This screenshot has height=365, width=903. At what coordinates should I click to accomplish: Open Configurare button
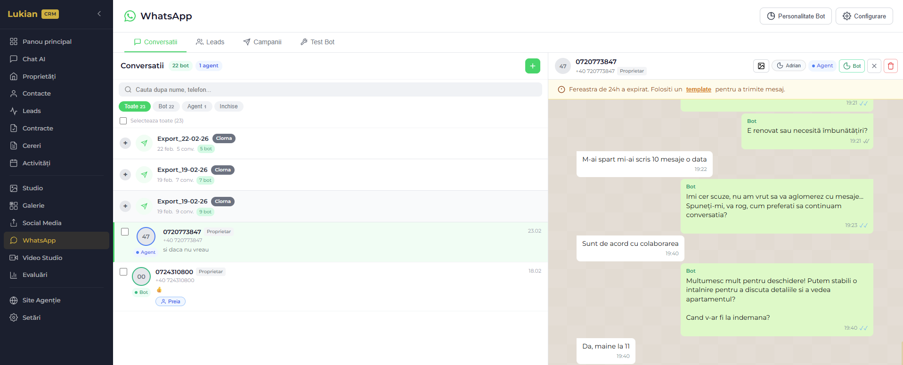864,16
